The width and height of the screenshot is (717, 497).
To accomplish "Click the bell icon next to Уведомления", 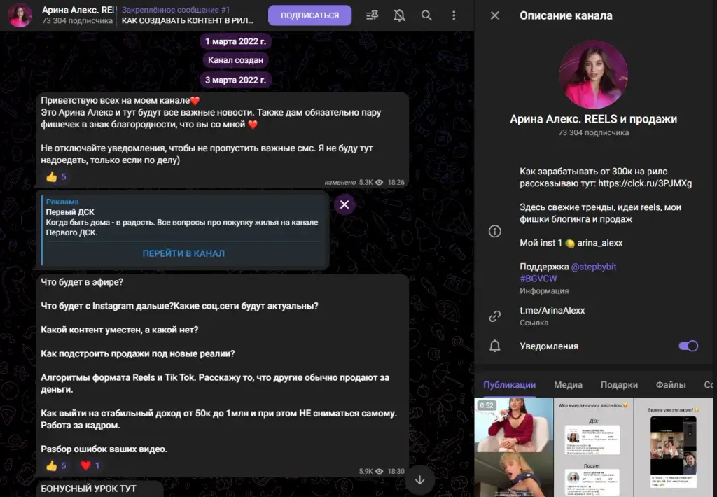I will click(495, 346).
